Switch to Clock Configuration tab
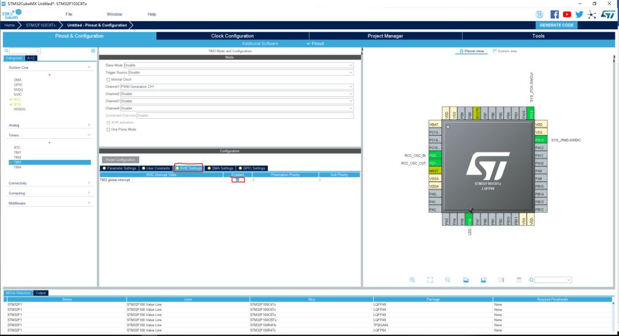The image size is (619, 336). click(x=233, y=36)
